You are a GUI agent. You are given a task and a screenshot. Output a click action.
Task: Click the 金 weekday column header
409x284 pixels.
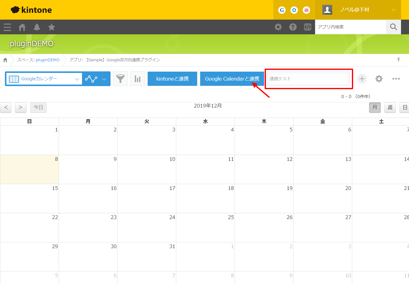(323, 122)
